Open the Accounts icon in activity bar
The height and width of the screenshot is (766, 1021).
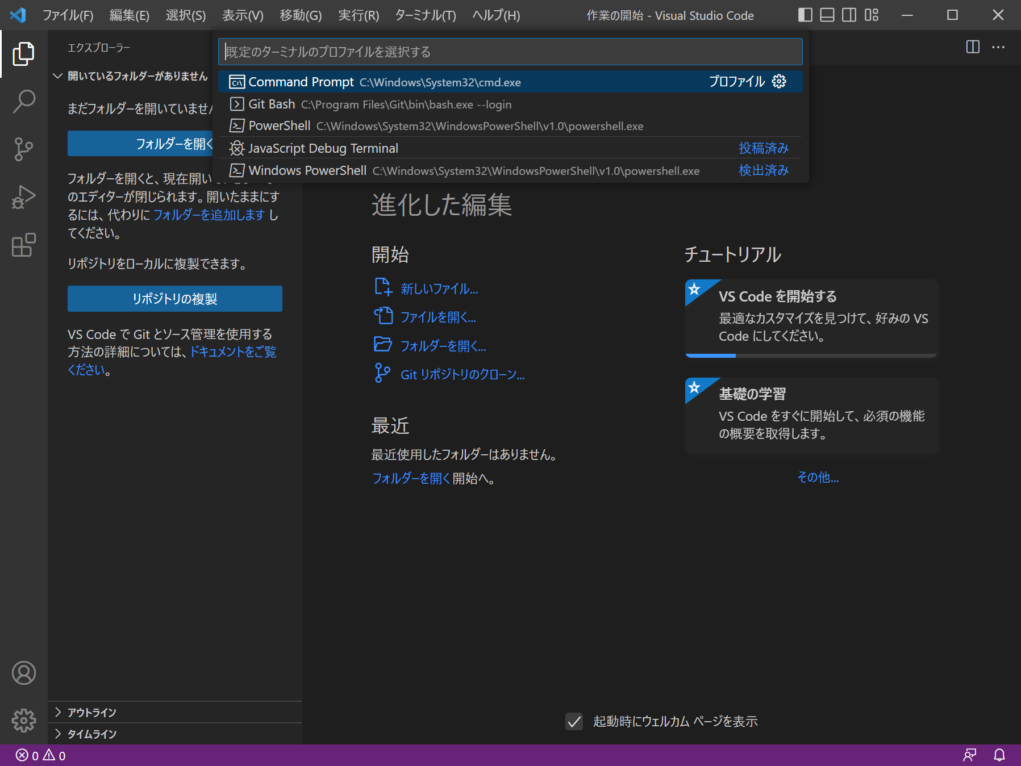[23, 673]
